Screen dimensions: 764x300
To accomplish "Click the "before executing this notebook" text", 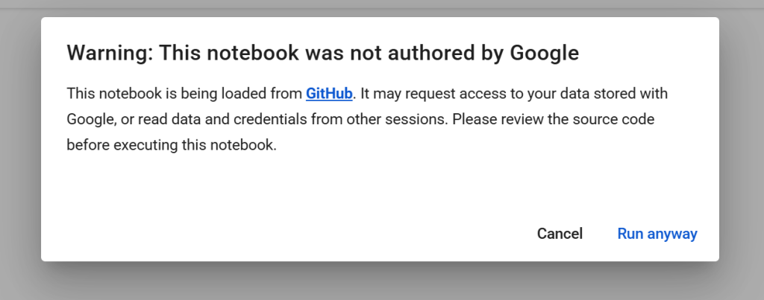I will tap(172, 145).
